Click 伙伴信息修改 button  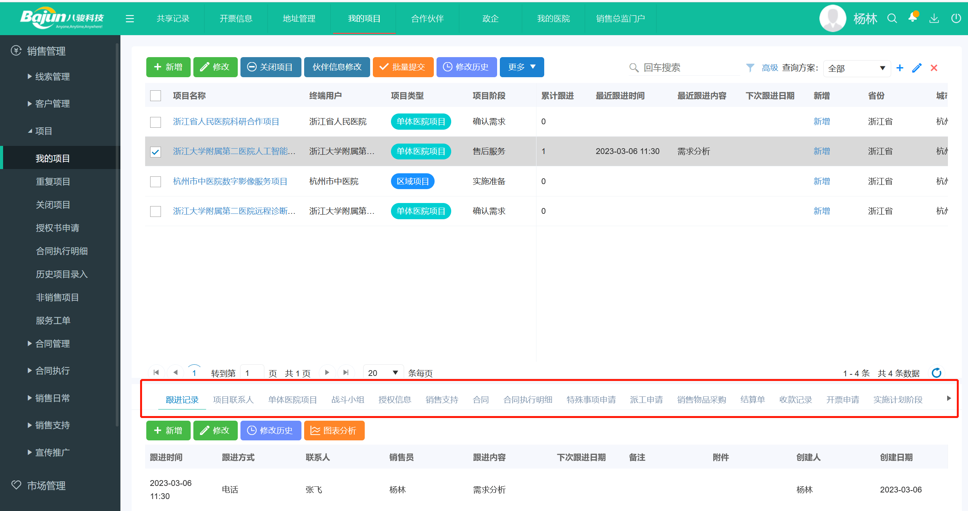(x=337, y=67)
